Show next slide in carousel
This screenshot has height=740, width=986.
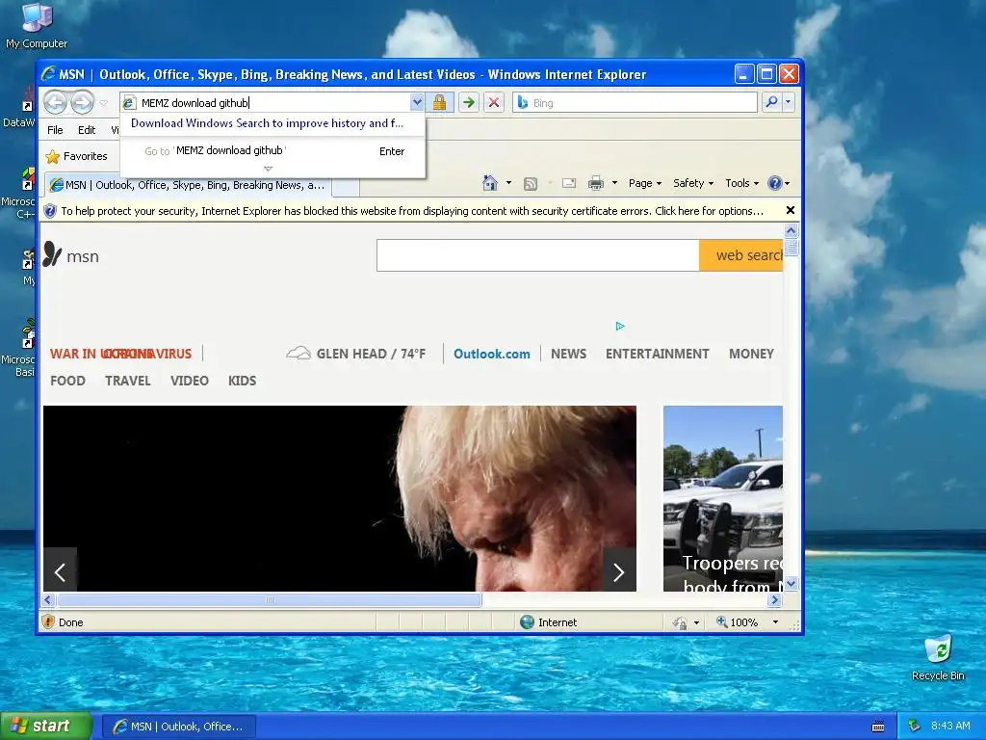[619, 571]
